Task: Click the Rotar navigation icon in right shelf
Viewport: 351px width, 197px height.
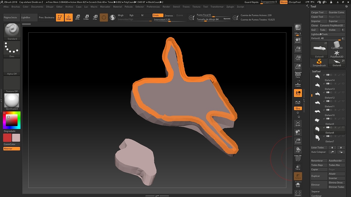Action: coord(298,150)
